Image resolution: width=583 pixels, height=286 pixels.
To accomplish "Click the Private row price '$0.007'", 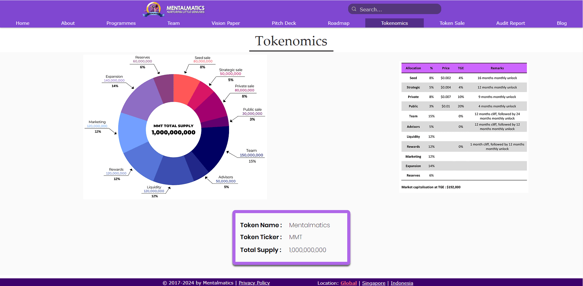I will coord(446,97).
